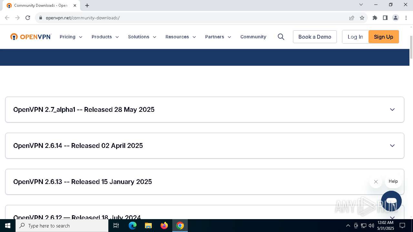Open Task View on the taskbar
This screenshot has height=232, width=413.
(116, 226)
